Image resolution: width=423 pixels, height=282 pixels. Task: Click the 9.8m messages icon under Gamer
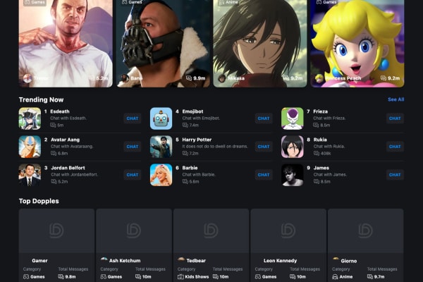(61, 276)
